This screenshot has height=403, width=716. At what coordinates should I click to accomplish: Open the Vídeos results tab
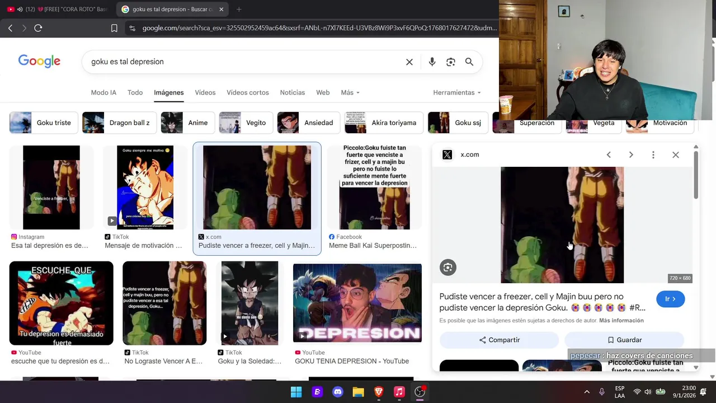tap(205, 92)
